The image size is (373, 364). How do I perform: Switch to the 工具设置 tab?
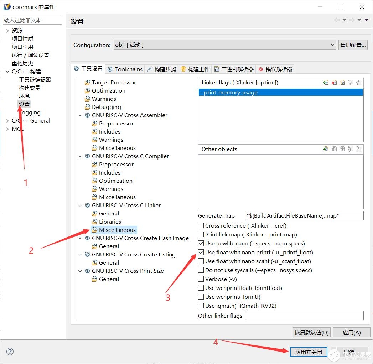point(88,69)
